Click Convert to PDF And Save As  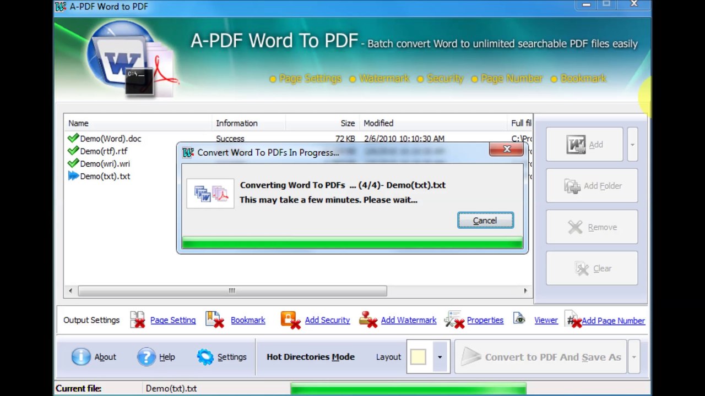[x=541, y=357]
